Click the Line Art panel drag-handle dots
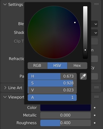This screenshot has width=103, height=129. [96, 88]
